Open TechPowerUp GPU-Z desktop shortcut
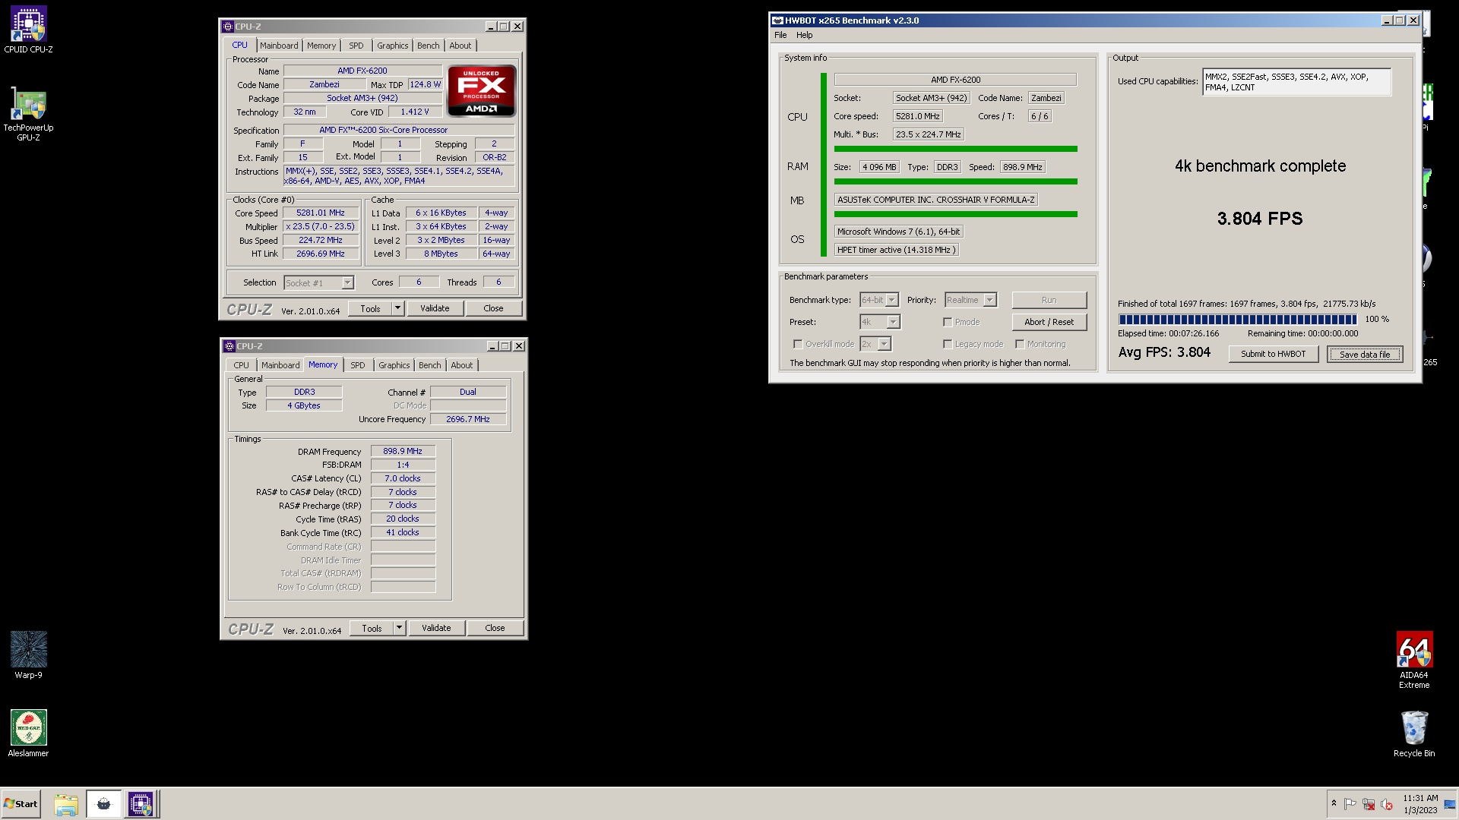Viewport: 1459px width, 820px height. point(28,115)
